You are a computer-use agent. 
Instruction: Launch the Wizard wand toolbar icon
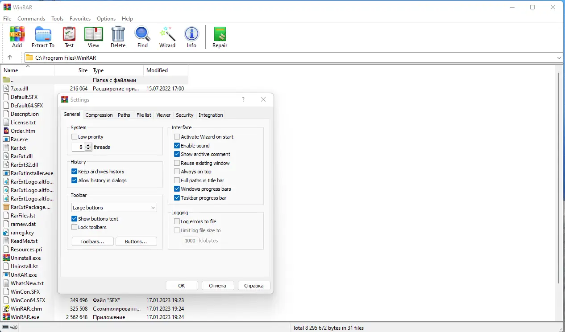pyautogui.click(x=167, y=34)
